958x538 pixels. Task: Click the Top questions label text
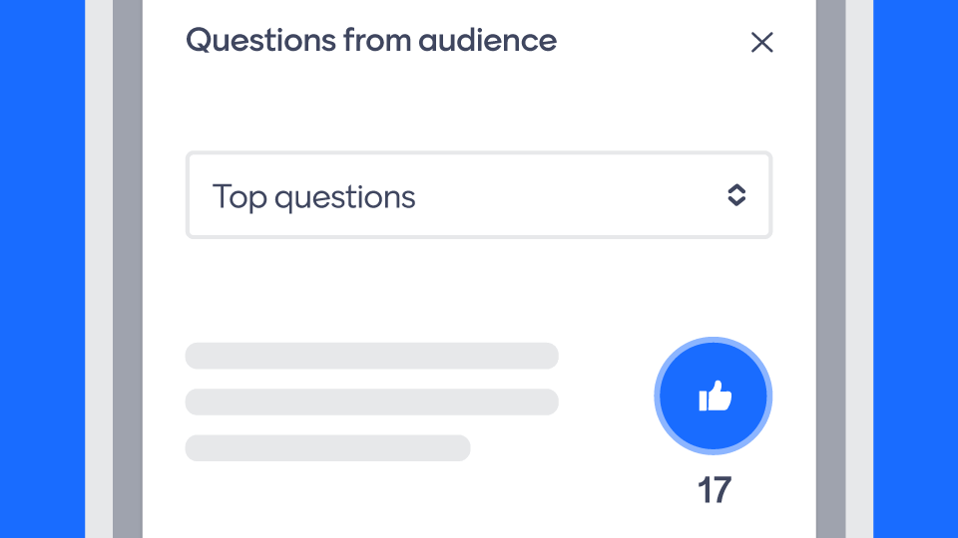[x=313, y=196]
